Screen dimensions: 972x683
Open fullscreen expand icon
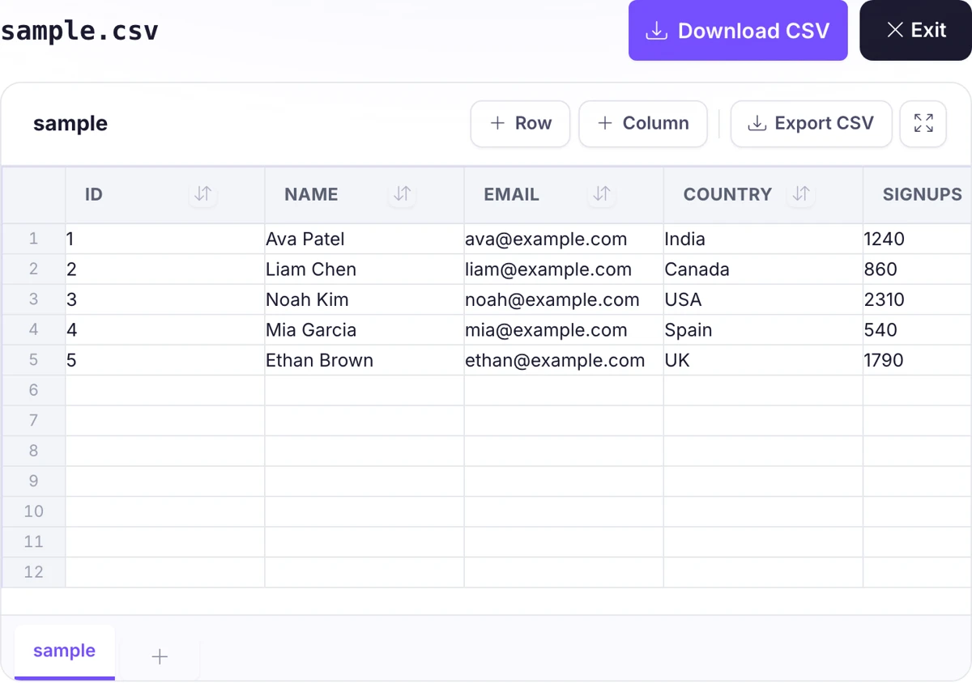923,124
